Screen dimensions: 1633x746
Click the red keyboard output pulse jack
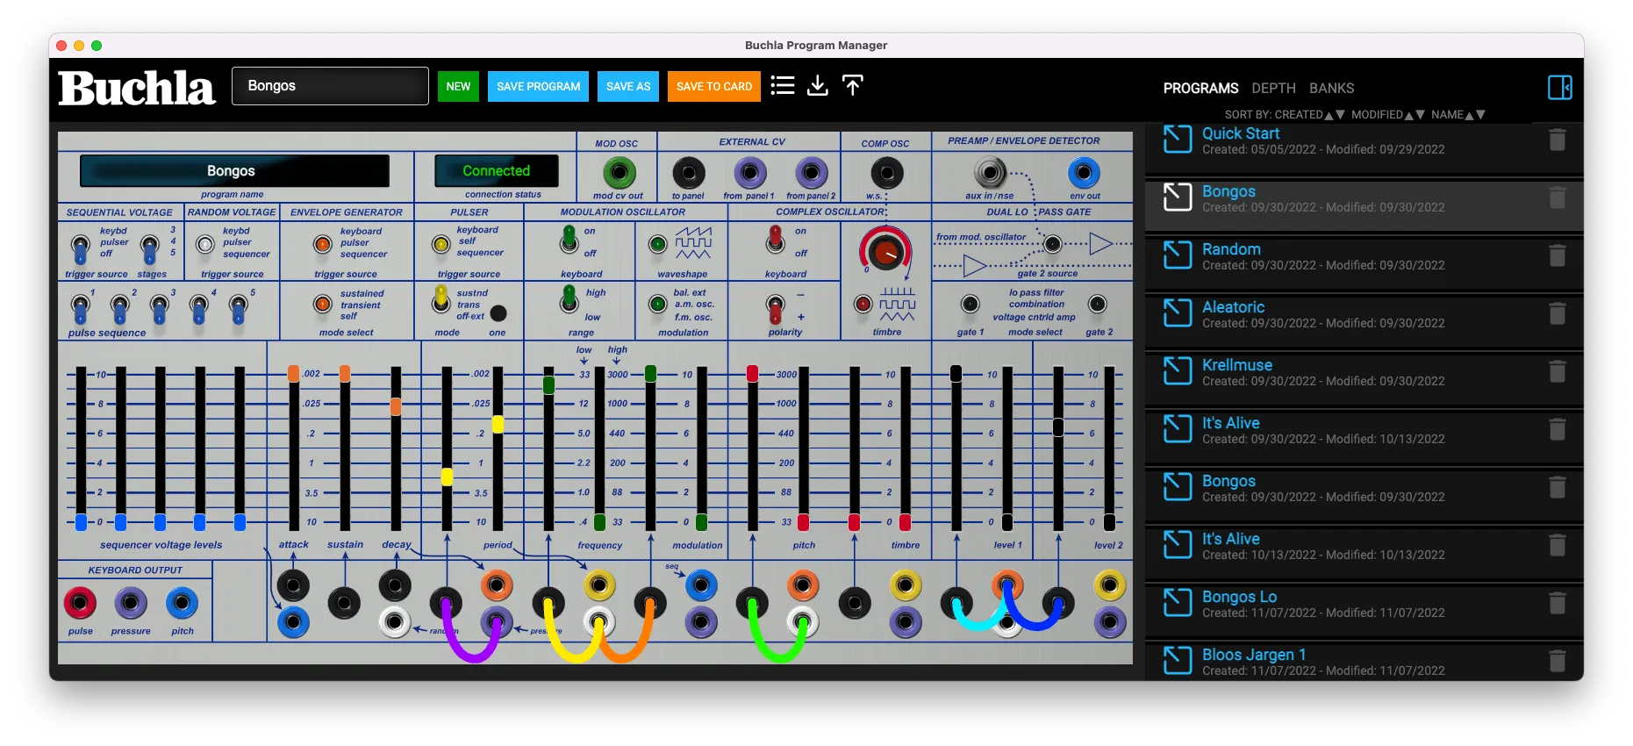tap(80, 603)
